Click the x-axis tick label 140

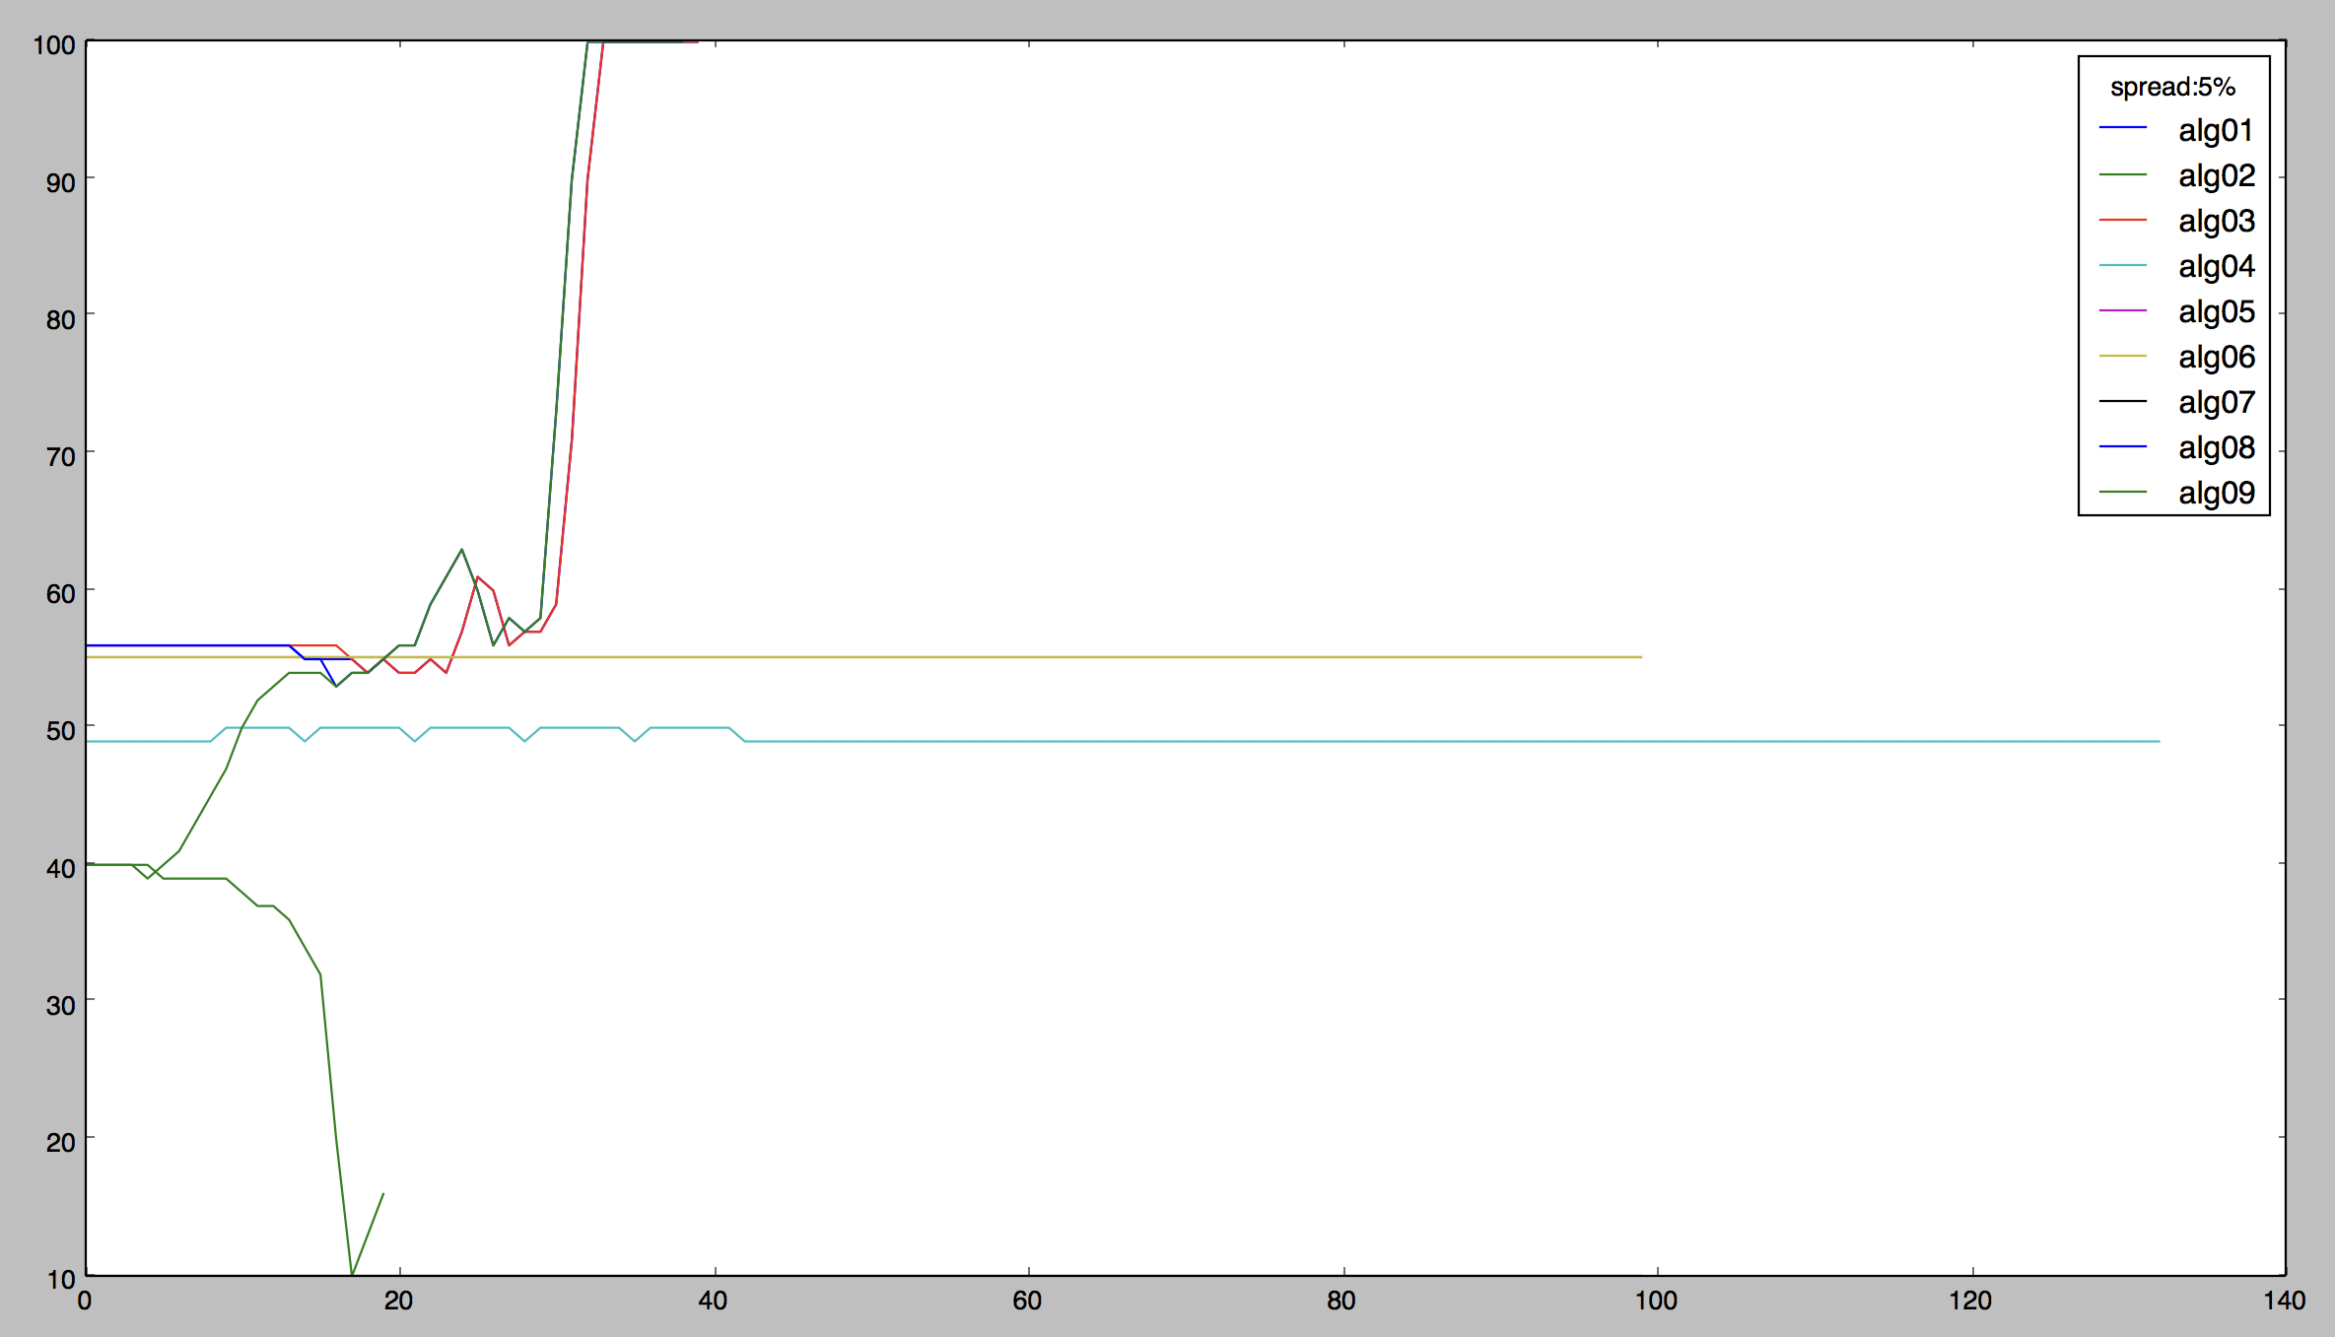click(2285, 1301)
